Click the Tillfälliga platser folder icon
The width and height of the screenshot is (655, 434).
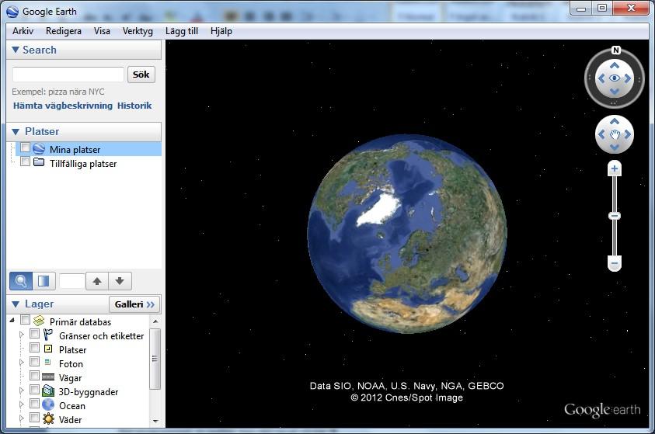39,162
